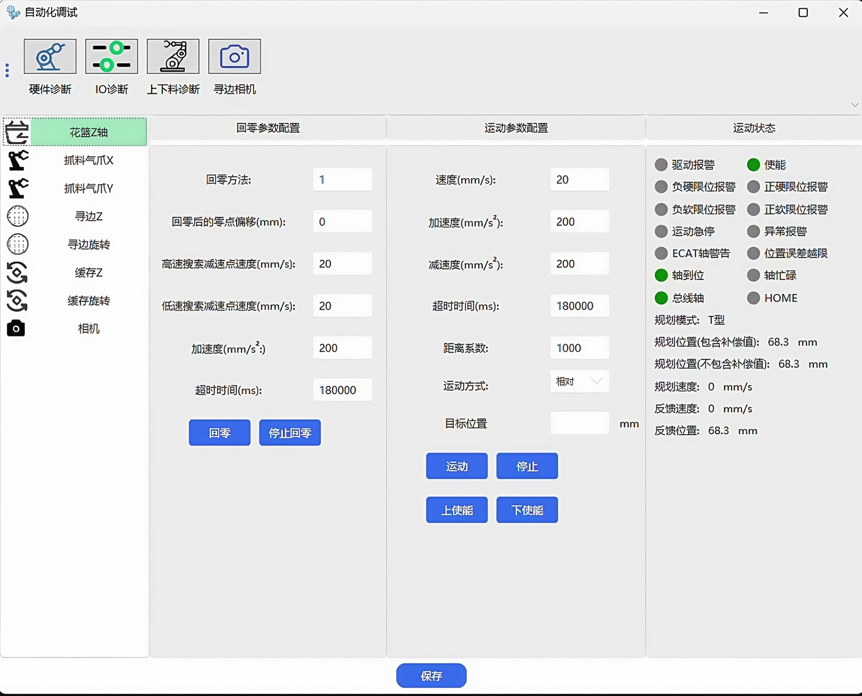Open the 硬件诊断 hardware diagnostics icon
Image resolution: width=862 pixels, height=696 pixels.
pos(50,57)
